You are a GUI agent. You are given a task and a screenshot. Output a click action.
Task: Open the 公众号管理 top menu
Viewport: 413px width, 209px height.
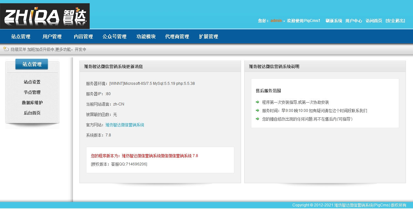[115, 37]
